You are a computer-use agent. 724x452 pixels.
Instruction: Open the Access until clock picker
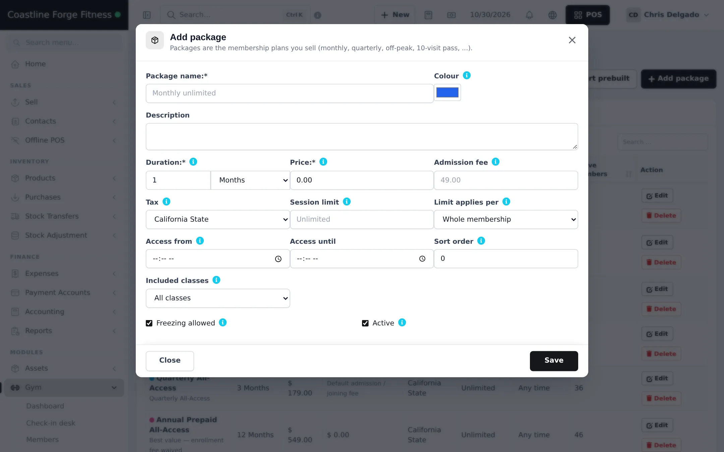point(422,259)
